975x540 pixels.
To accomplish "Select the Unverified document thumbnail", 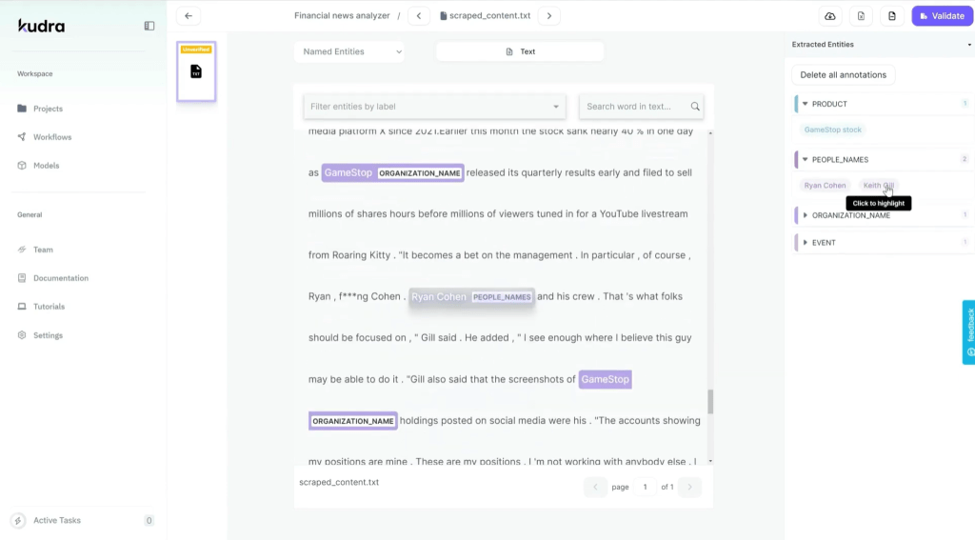I will [196, 71].
